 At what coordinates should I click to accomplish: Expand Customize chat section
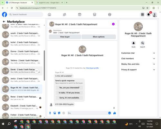tap(138, 53)
